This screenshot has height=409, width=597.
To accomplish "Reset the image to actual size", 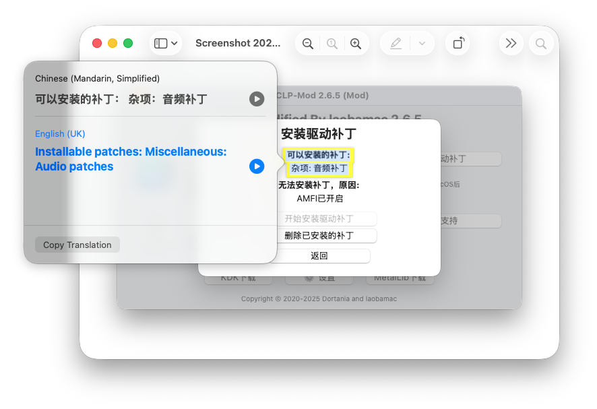I will pos(332,42).
